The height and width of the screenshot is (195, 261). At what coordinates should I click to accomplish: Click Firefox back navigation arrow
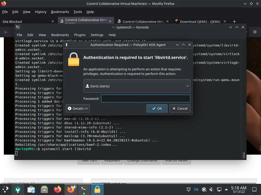(x=6, y=32)
